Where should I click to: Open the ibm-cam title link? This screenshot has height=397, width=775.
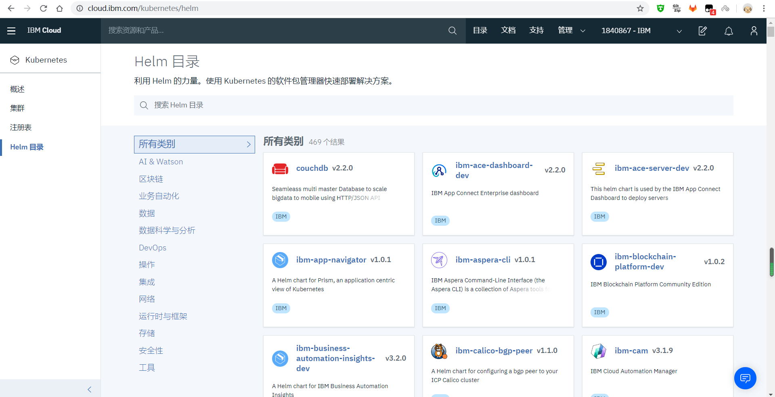[631, 351]
